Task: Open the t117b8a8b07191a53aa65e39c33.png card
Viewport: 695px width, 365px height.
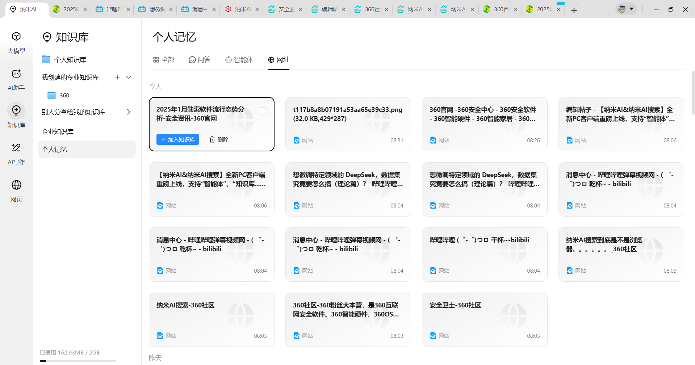Action: pos(348,124)
